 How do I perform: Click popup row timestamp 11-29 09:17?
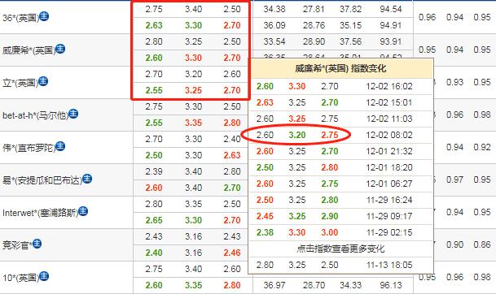point(389,216)
